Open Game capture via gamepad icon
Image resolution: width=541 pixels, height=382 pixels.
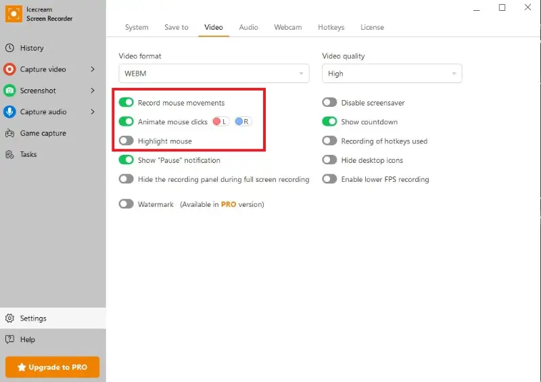coord(9,133)
